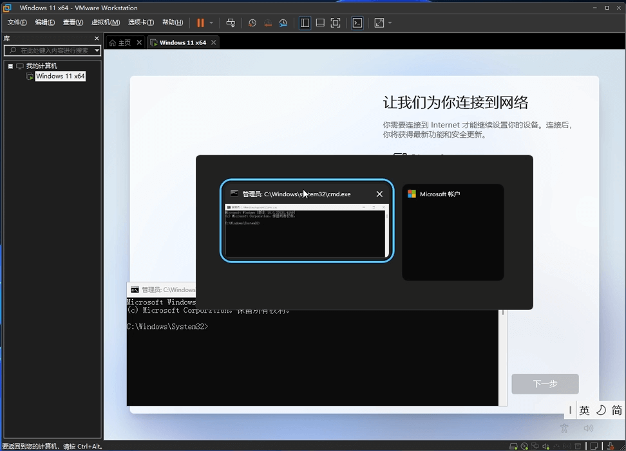This screenshot has width=626, height=451.
Task: Open the 虚拟机(M) menu
Action: tap(106, 23)
